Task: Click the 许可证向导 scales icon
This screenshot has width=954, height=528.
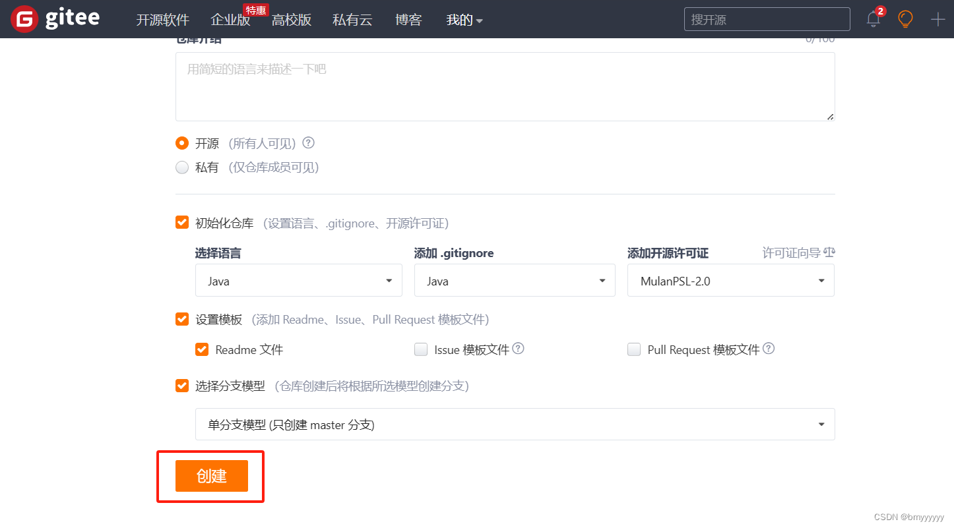Action: pyautogui.click(x=829, y=252)
